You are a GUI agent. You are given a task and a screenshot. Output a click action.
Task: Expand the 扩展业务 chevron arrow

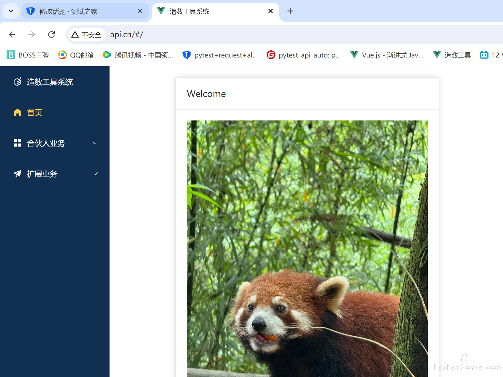pos(95,174)
